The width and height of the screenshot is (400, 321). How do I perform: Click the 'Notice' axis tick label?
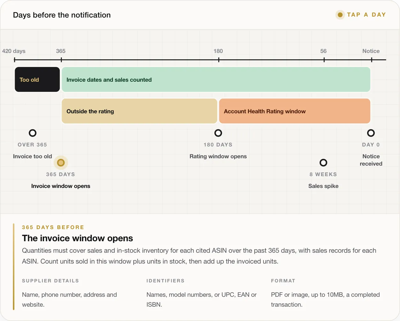371,51
